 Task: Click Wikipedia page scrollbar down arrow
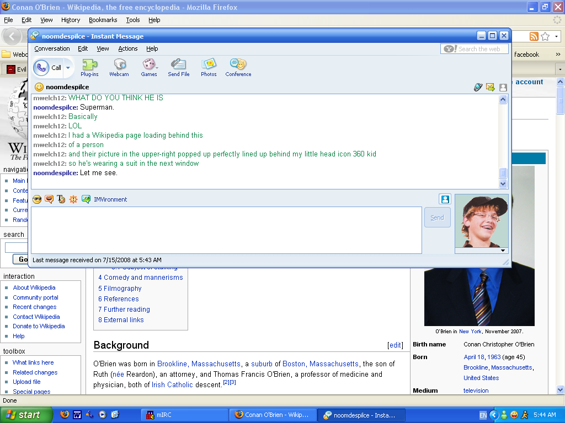(560, 389)
